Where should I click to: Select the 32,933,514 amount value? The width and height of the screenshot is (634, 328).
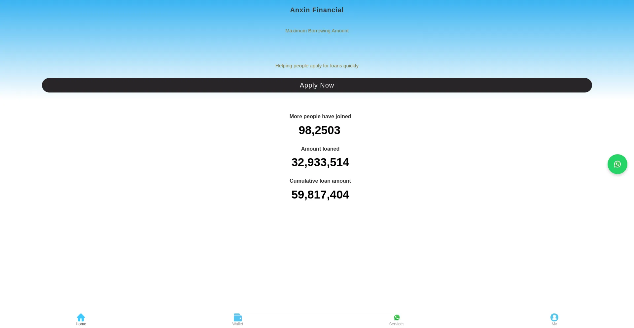coord(320,163)
